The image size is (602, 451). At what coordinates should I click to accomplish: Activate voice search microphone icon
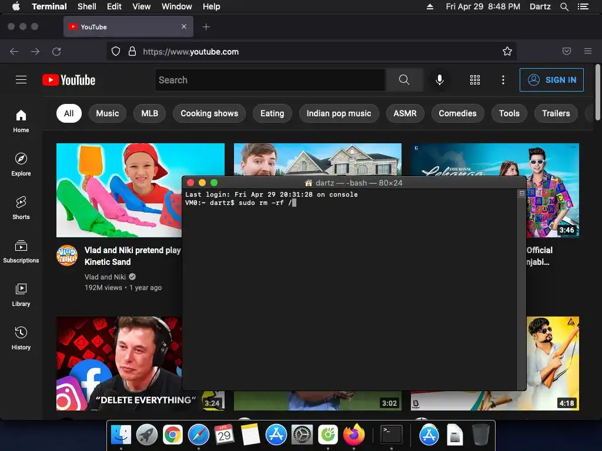point(440,80)
